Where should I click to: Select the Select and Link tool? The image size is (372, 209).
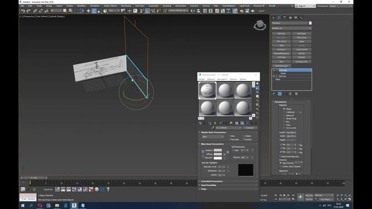click(x=35, y=11)
